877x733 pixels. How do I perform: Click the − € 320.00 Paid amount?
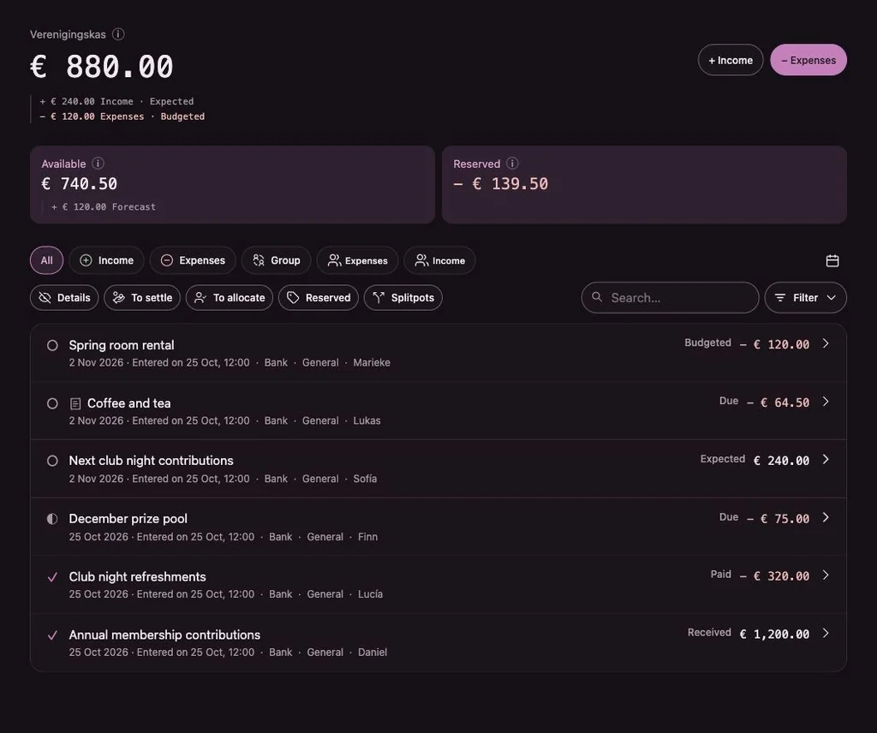point(774,576)
